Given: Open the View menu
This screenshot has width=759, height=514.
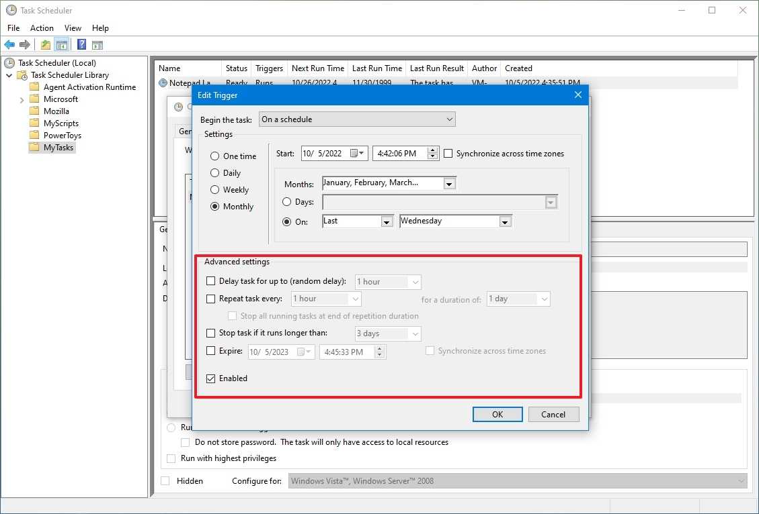Looking at the screenshot, I should (x=73, y=28).
